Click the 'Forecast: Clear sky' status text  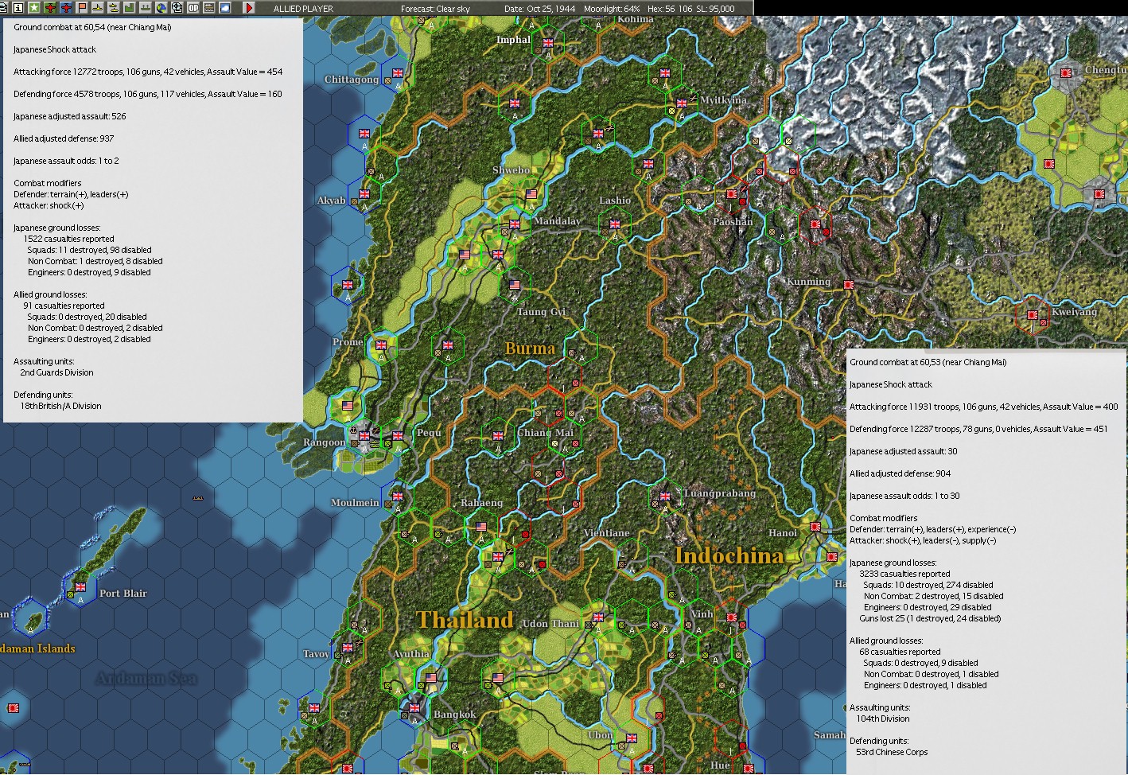click(x=435, y=9)
